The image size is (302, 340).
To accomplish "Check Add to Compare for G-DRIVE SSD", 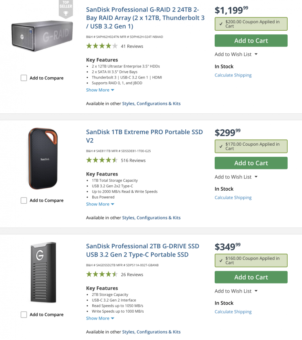I will tap(24, 315).
